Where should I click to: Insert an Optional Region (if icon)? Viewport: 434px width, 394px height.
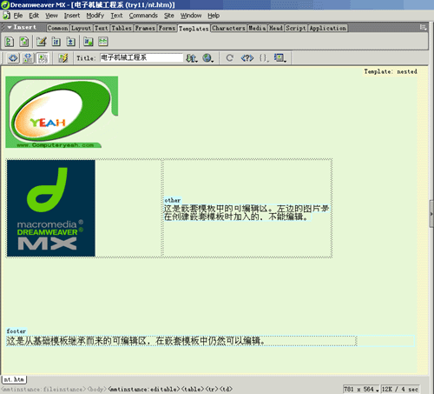click(x=56, y=42)
